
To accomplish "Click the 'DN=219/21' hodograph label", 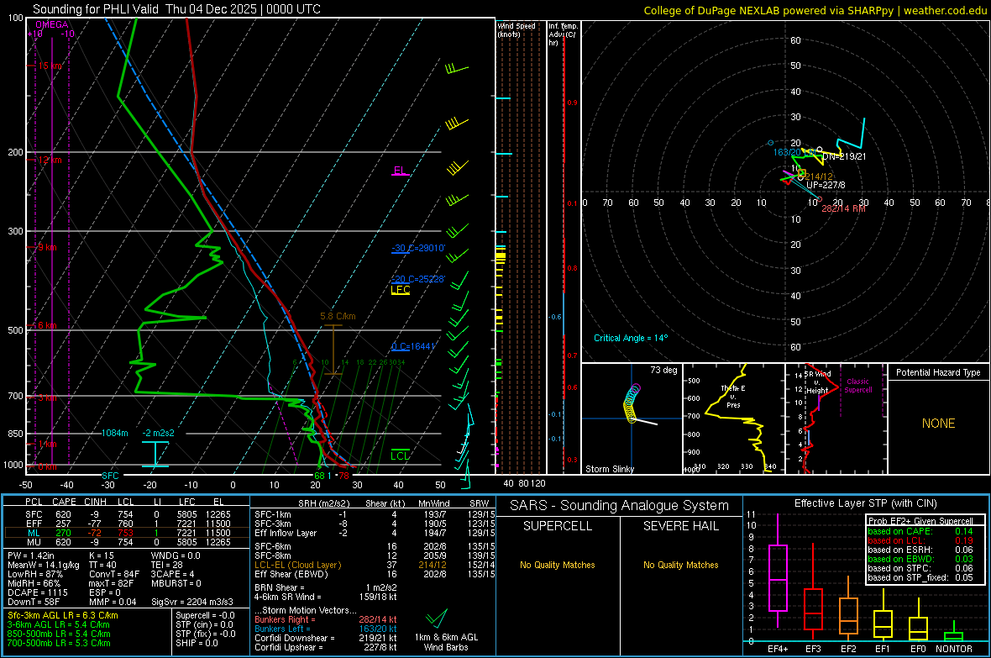I will click(844, 156).
